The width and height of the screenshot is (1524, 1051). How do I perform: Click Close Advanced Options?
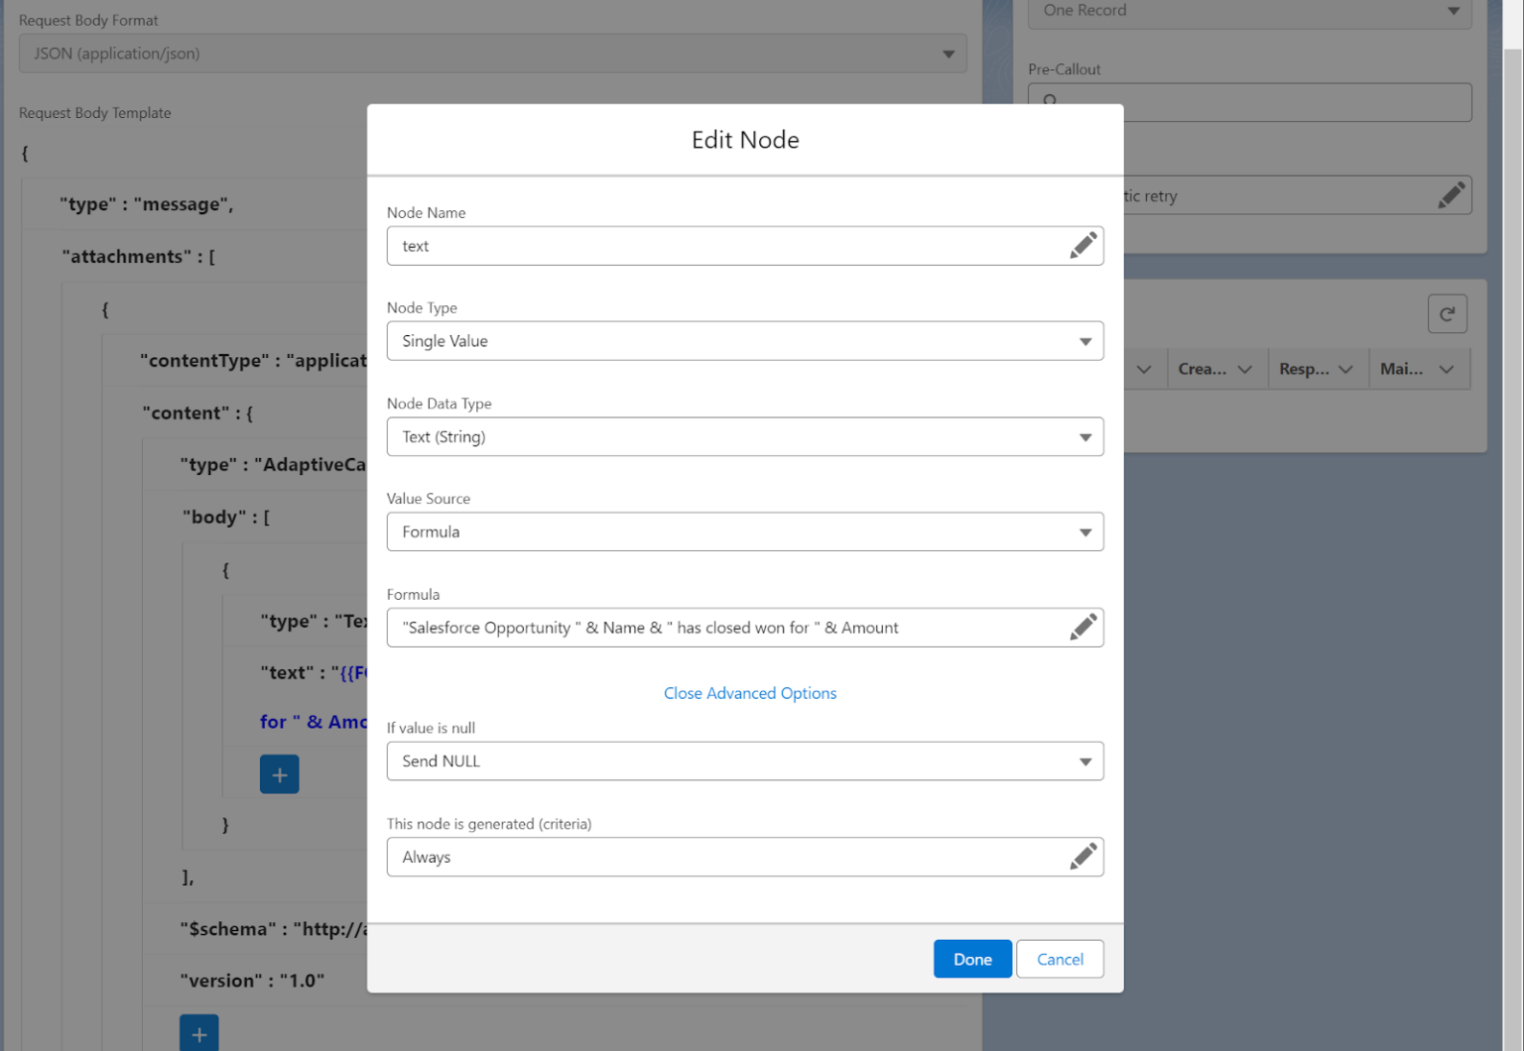click(749, 692)
